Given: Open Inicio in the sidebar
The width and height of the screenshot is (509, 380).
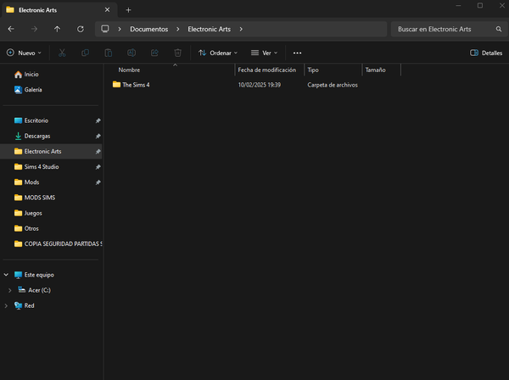Looking at the screenshot, I should pyautogui.click(x=31, y=75).
